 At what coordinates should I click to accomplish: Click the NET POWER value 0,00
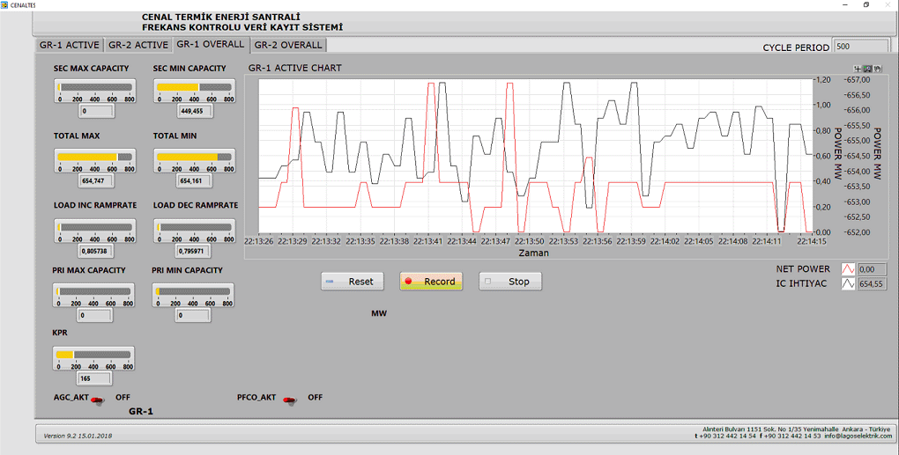pos(872,269)
